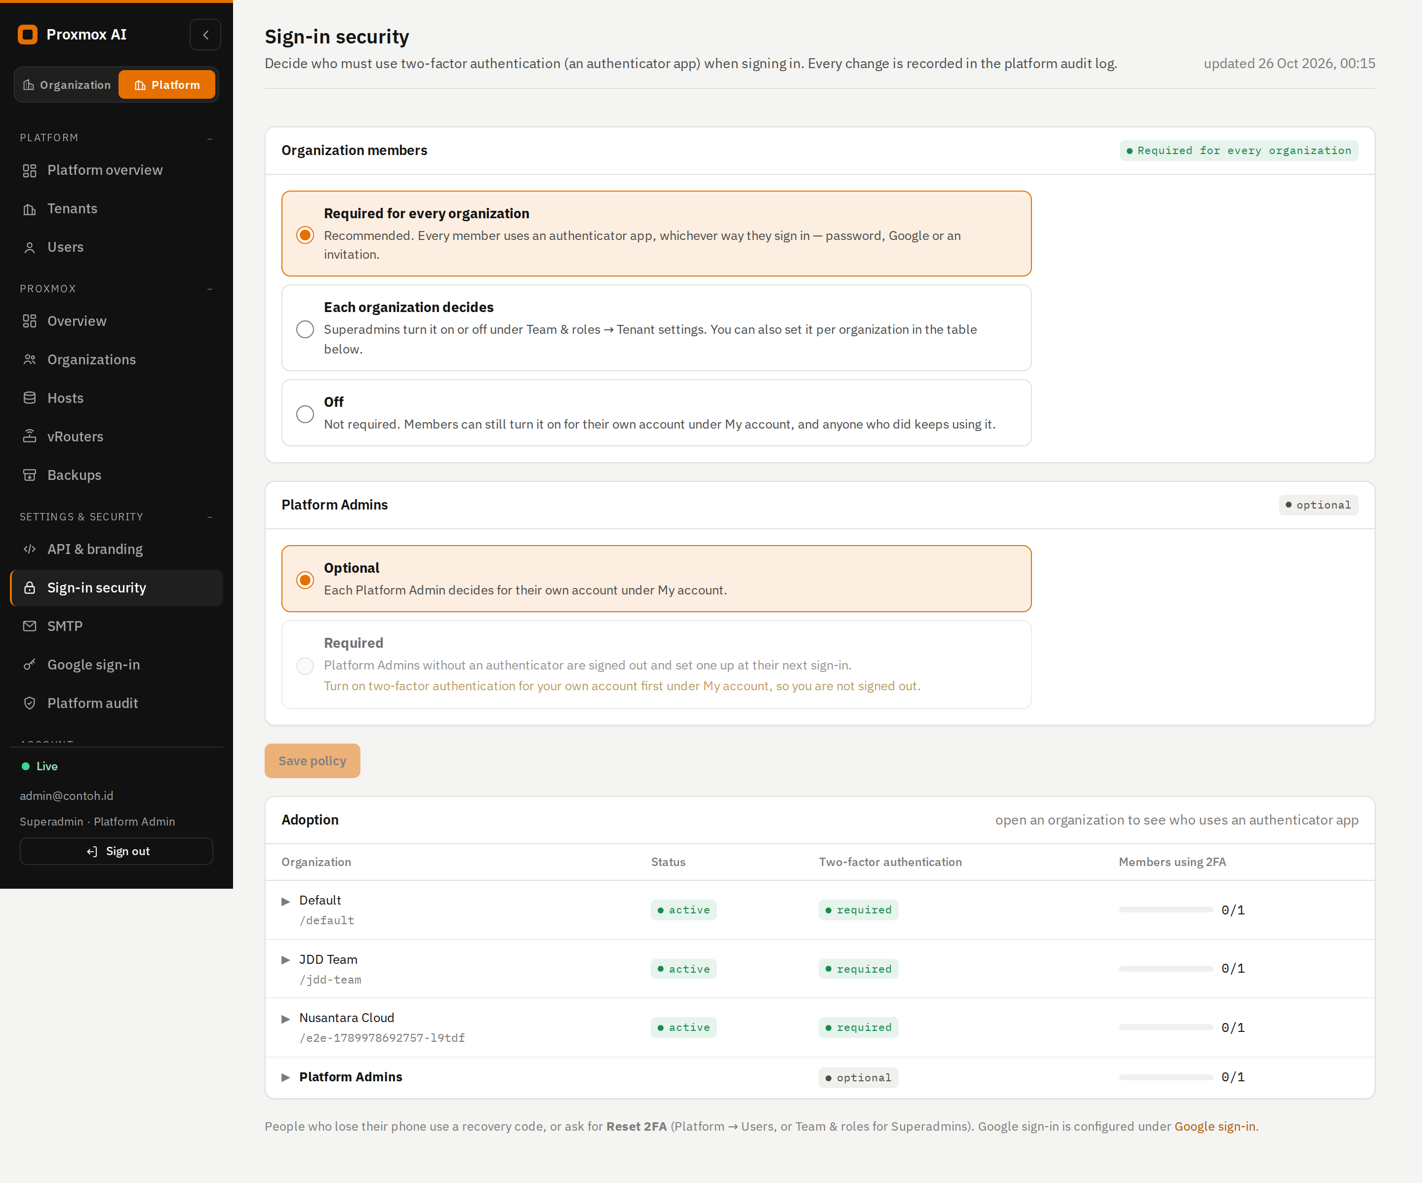Click the Tenants building icon
This screenshot has width=1422, height=1183.
29,209
